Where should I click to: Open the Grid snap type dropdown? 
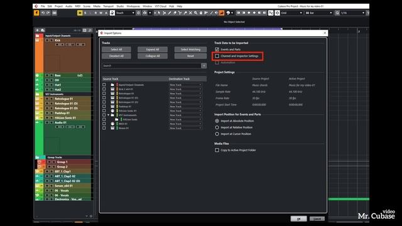291,13
